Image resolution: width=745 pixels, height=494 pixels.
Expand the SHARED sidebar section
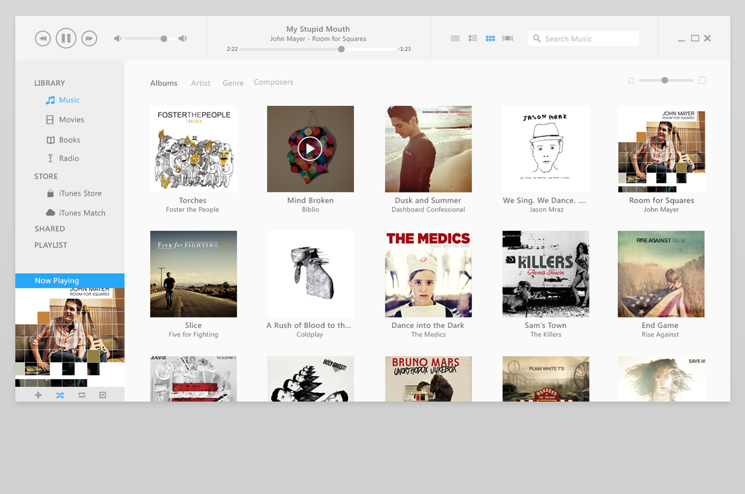[49, 229]
